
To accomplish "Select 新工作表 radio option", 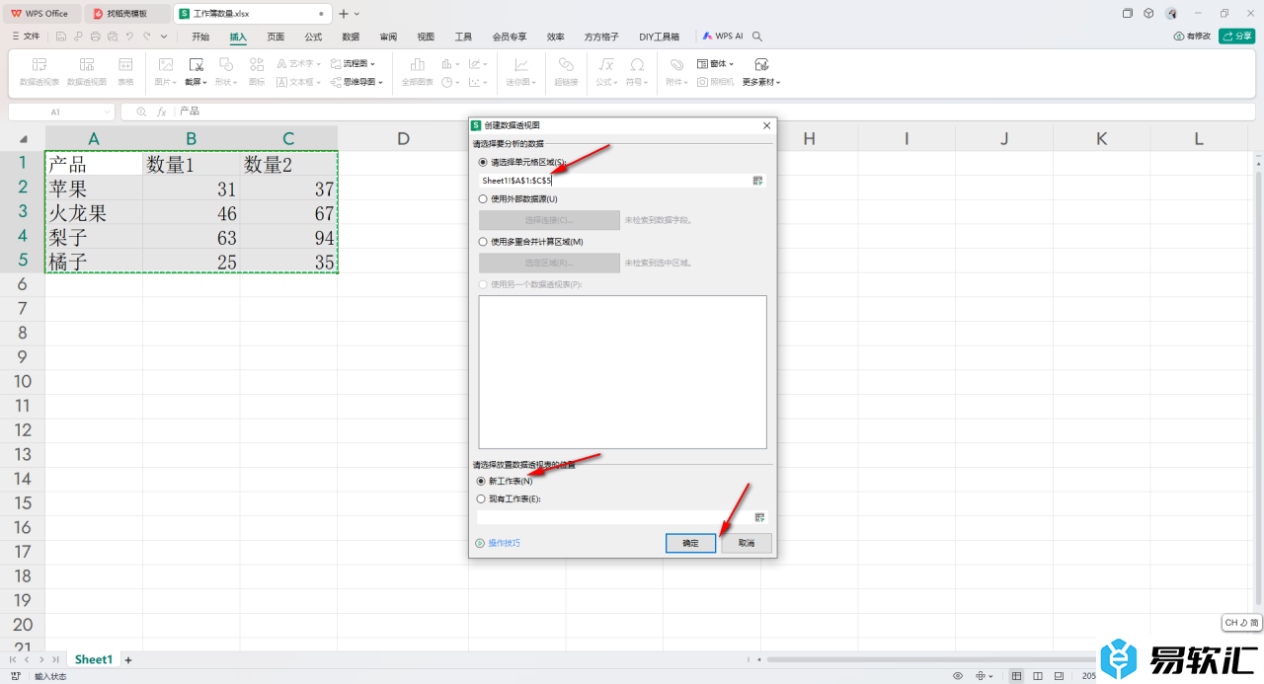I will pyautogui.click(x=482, y=481).
